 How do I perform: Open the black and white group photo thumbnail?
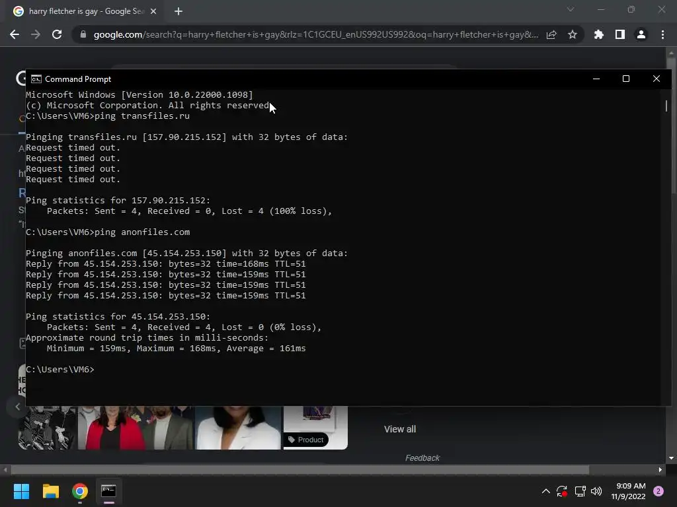[47, 428]
